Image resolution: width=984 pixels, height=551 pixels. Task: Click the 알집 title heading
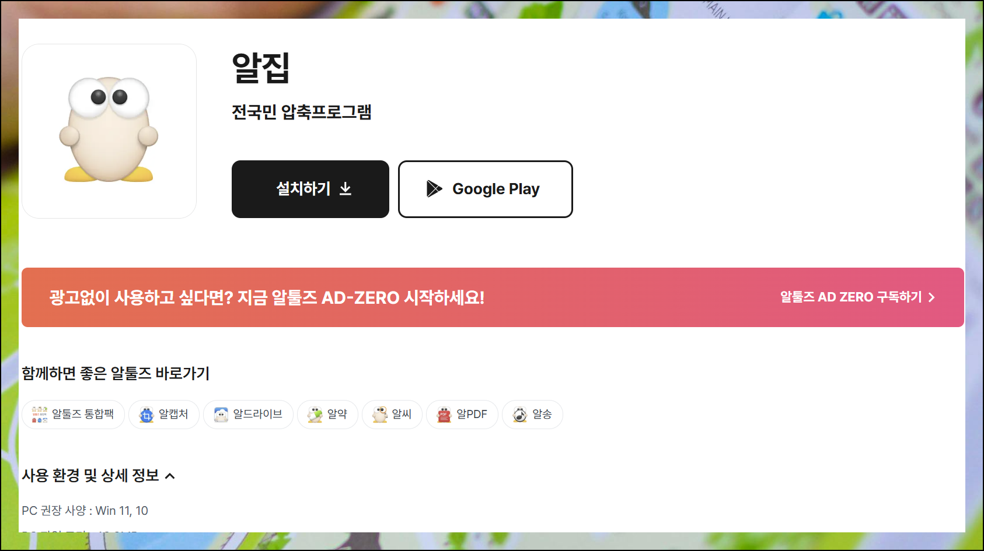(x=261, y=68)
